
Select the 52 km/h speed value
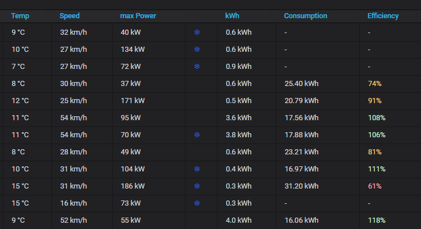[x=73, y=220]
